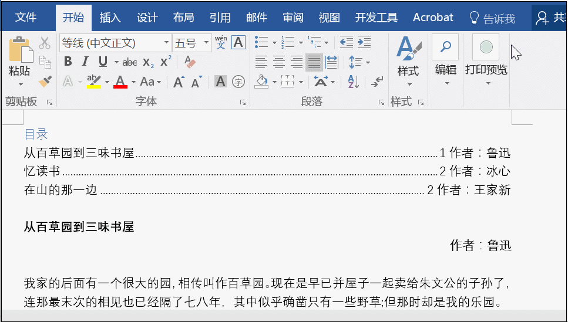Switch to the Layout (布局) tab
This screenshot has width=568, height=322.
click(x=183, y=18)
